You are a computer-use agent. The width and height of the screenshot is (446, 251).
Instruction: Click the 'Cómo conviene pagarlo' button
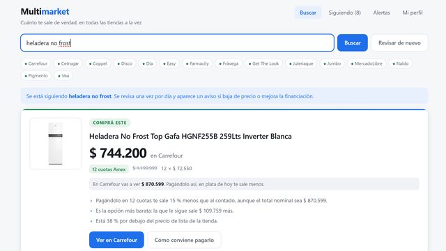184,240
